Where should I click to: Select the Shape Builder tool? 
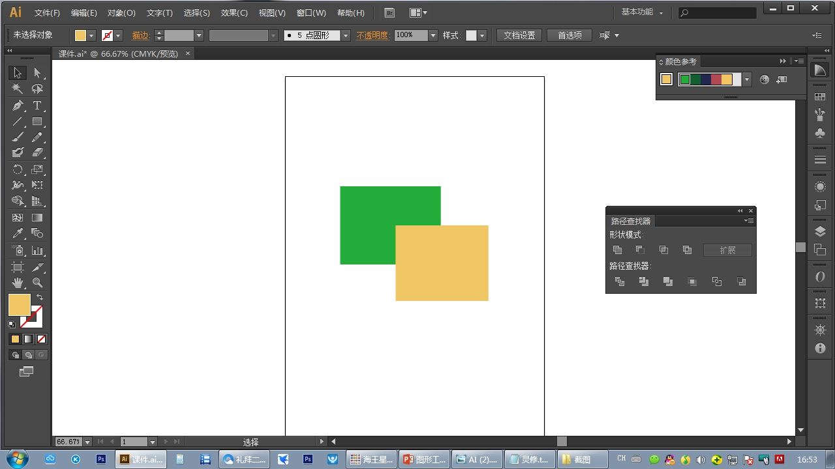(18, 201)
